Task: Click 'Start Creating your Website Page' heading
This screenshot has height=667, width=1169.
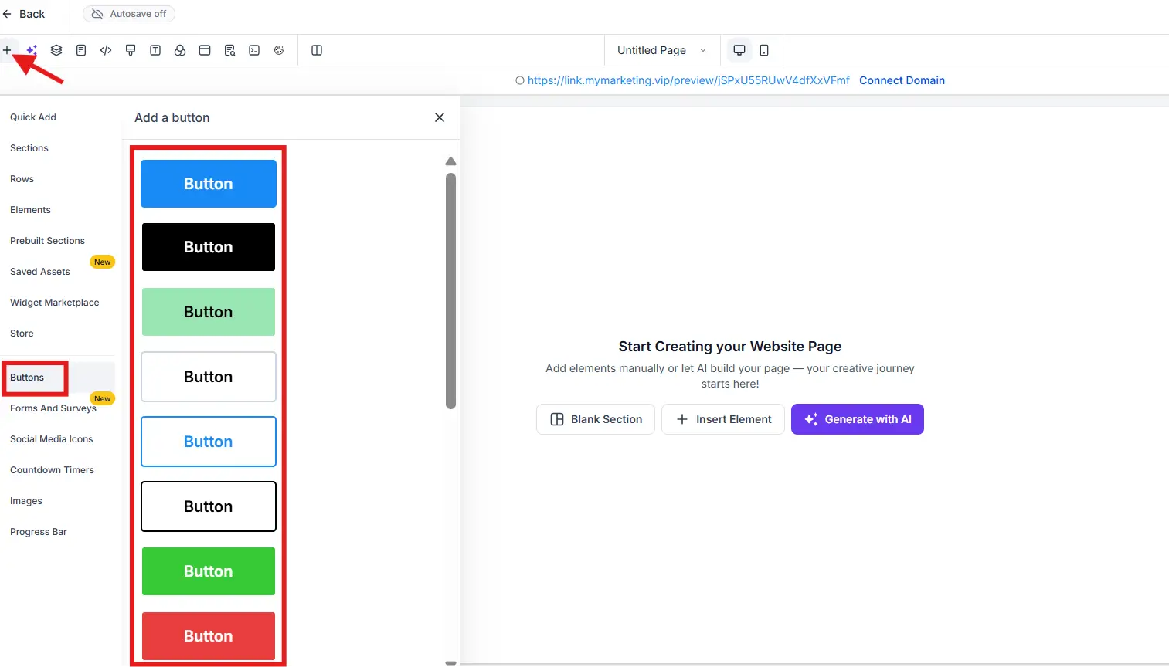Action: [x=730, y=347]
